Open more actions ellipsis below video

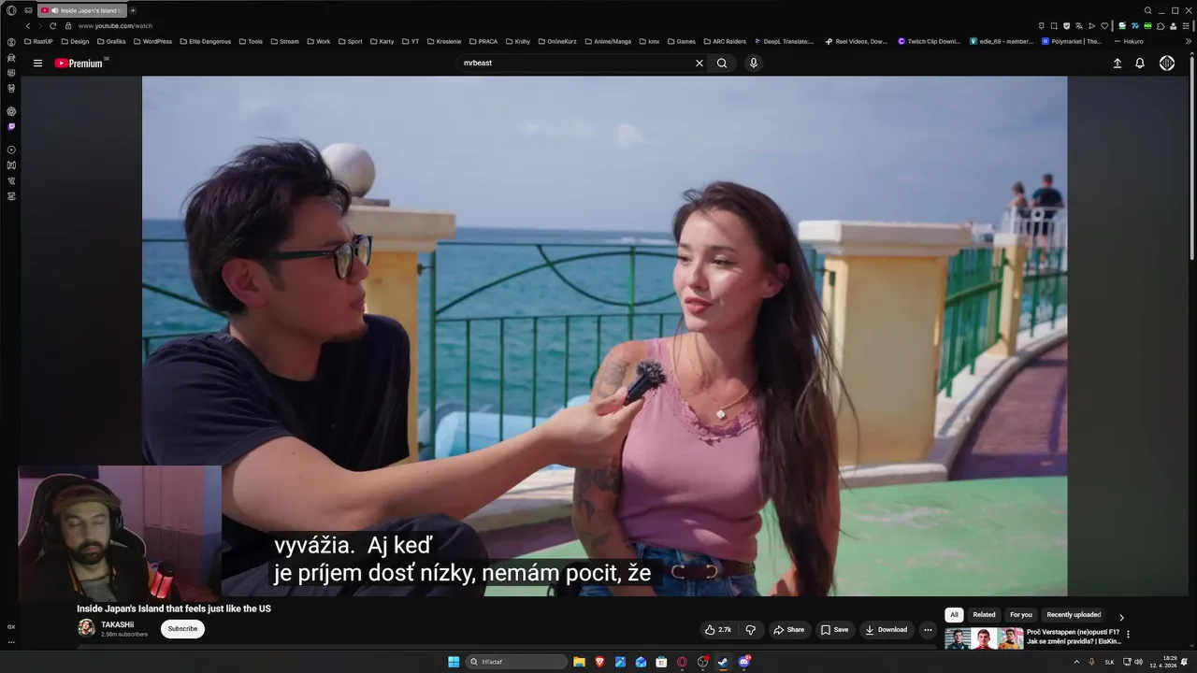pyautogui.click(x=928, y=630)
